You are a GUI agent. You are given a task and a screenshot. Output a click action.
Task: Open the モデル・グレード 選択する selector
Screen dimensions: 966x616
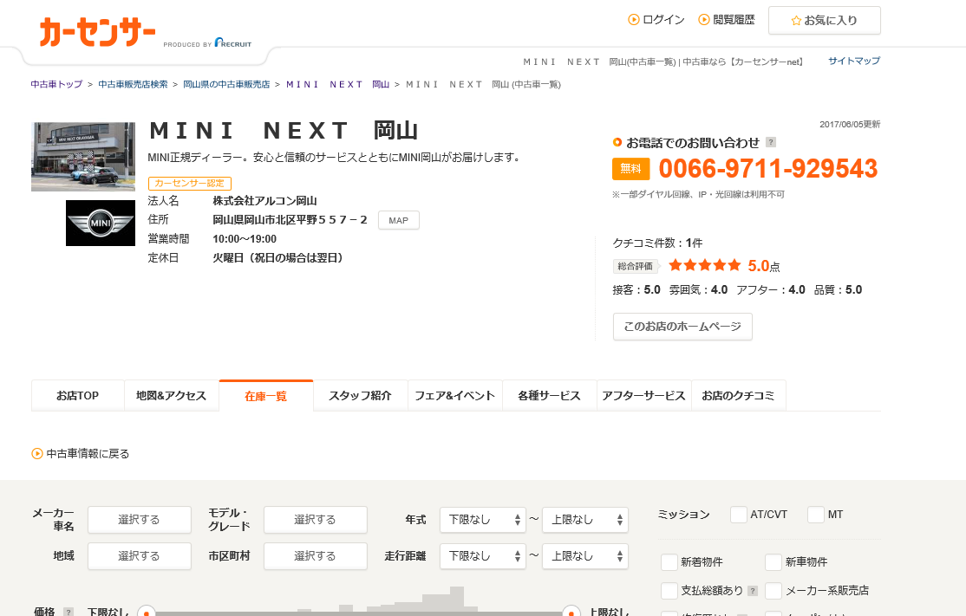(x=316, y=520)
